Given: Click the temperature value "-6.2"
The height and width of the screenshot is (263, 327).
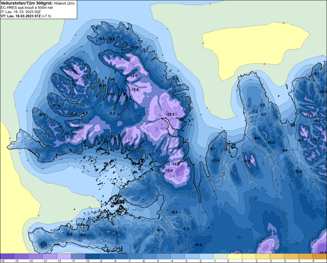Looking at the screenshot, I should 186,229.
